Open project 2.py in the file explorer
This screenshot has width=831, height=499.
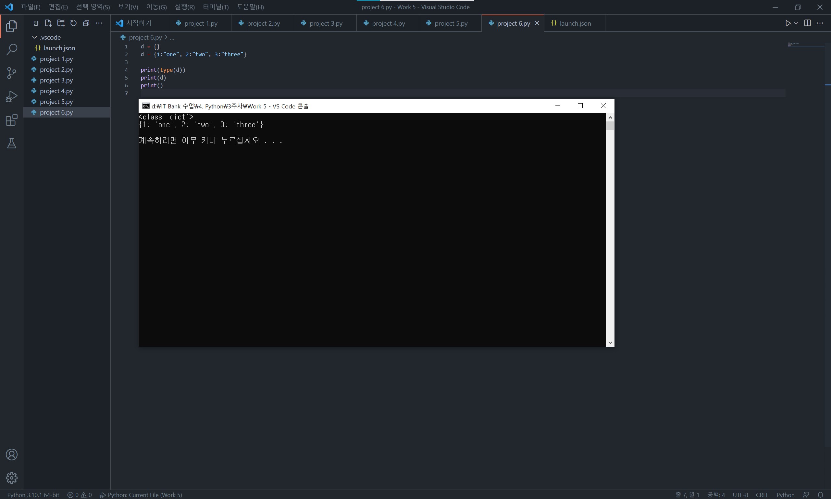56,69
